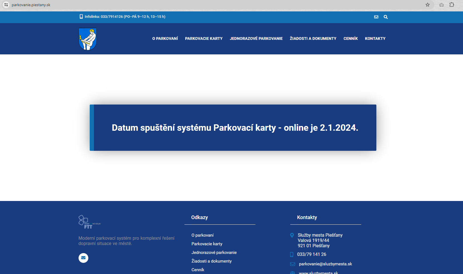Screen dimensions: 463x274
Task: Click the launch date announcement banner
Action: pos(235,128)
